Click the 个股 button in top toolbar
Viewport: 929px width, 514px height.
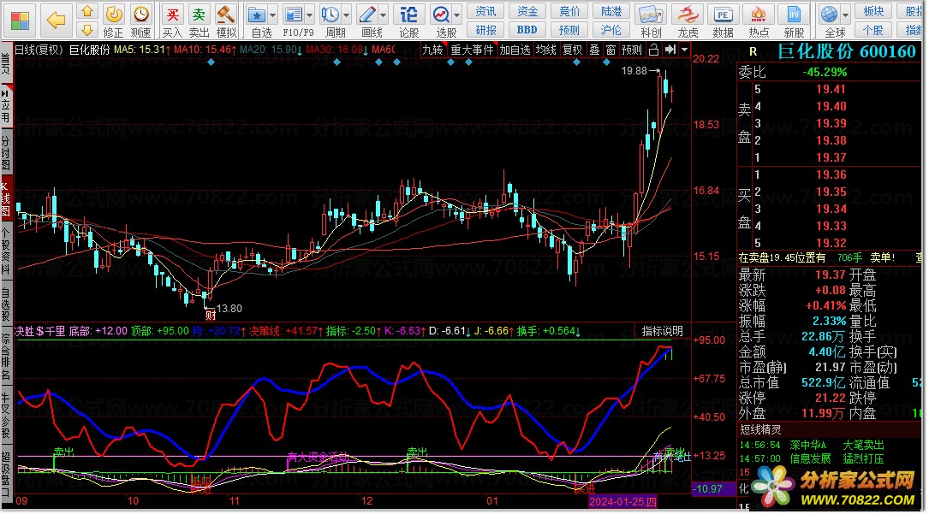[874, 30]
